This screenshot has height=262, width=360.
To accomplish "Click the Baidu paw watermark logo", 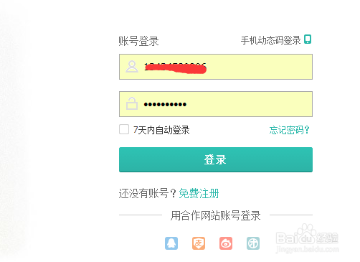I will coord(308,238).
